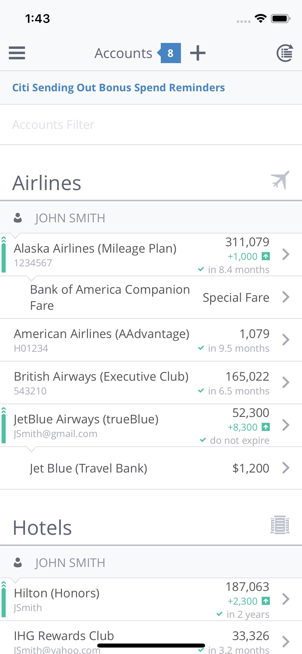302x654 pixels.
Task: Focus the Accounts Filter field
Action: [150, 125]
